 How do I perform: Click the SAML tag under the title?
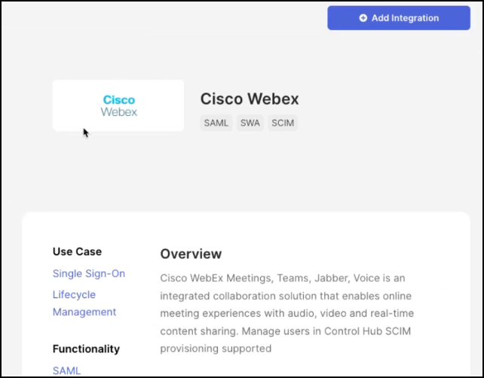[216, 123]
